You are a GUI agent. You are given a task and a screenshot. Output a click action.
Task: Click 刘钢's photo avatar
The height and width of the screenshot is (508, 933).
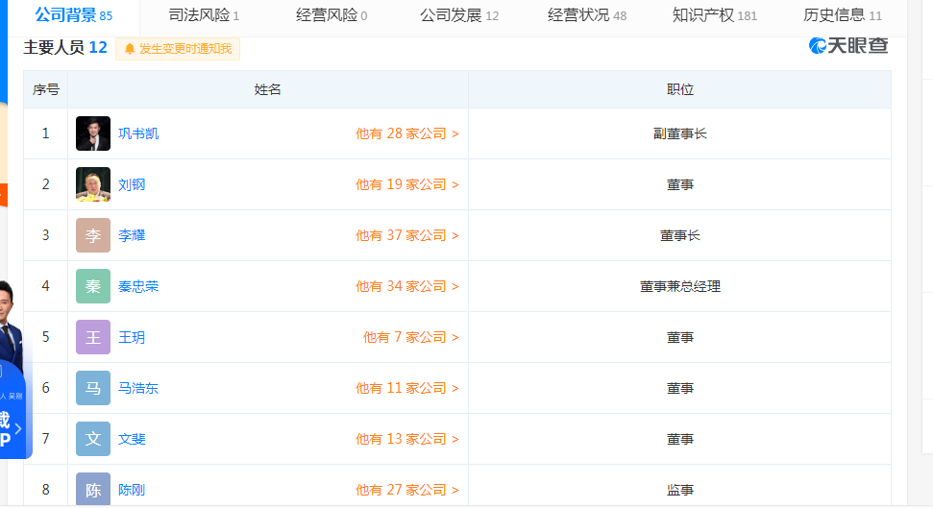[x=93, y=184]
